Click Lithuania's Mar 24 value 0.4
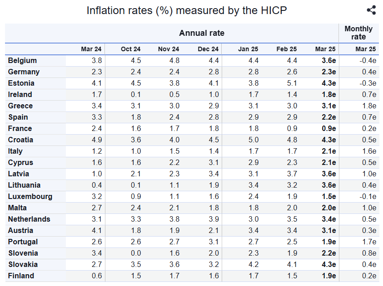383x286 pixels. coord(97,185)
